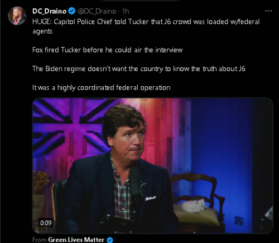
Task: Click the verified badge beside Green Lives Matter
Action: point(110,240)
